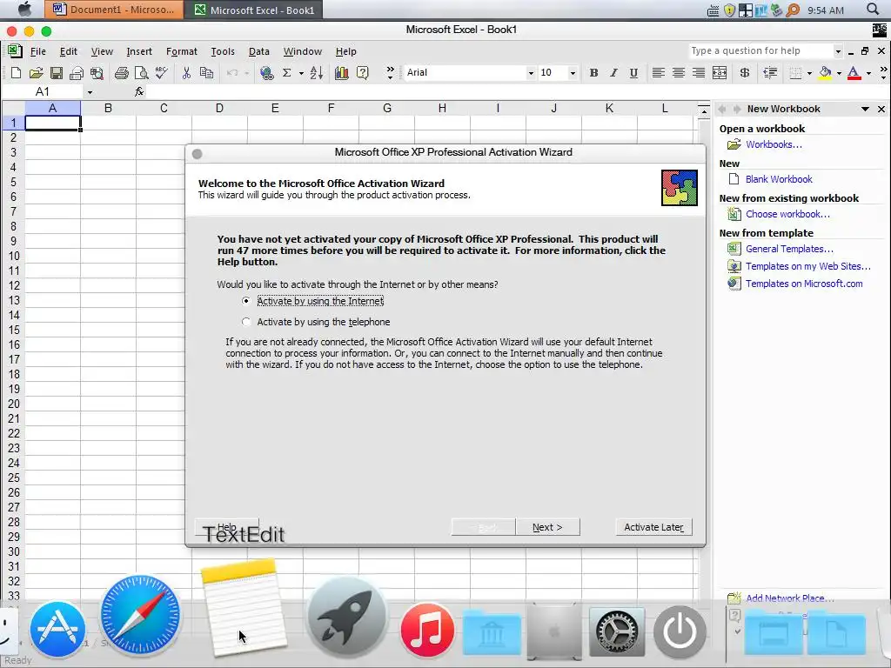This screenshot has height=668, width=891.
Task: Toggle Italic formatting
Action: 613,73
